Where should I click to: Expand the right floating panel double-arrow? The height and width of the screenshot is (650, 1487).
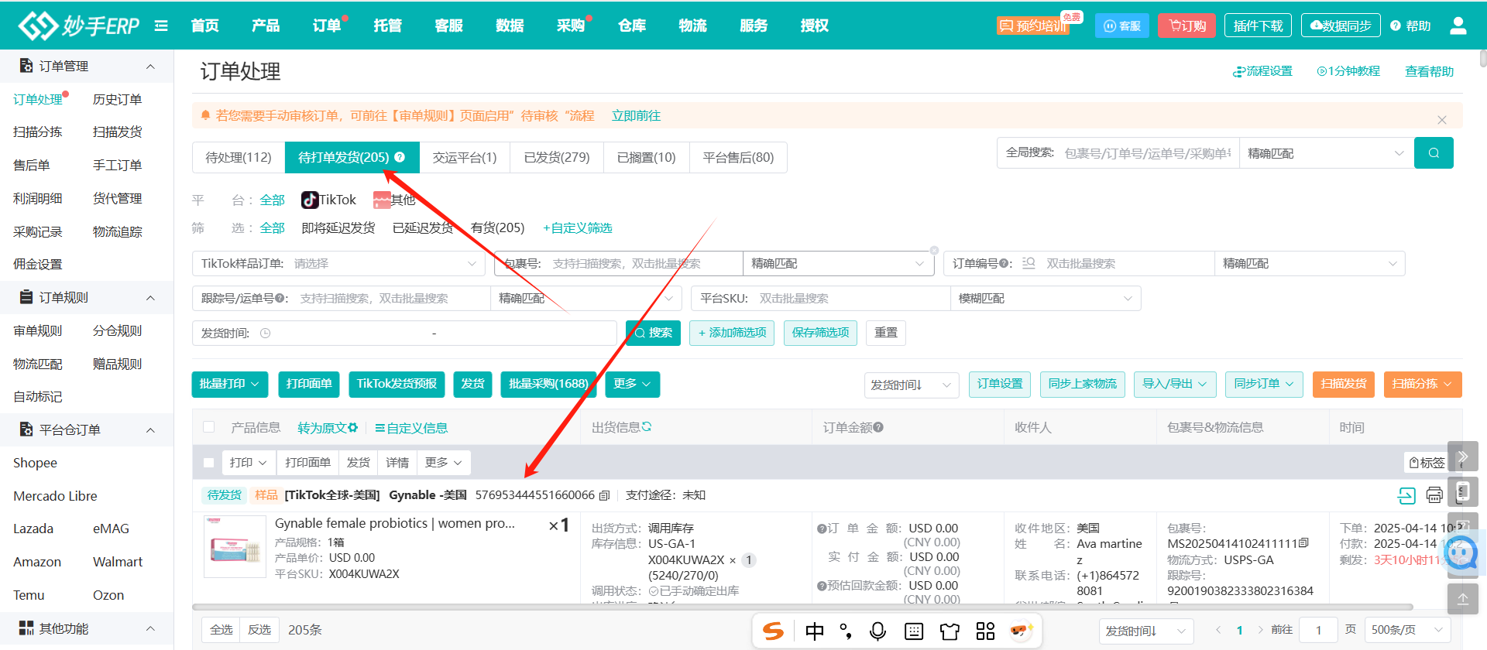[x=1463, y=457]
